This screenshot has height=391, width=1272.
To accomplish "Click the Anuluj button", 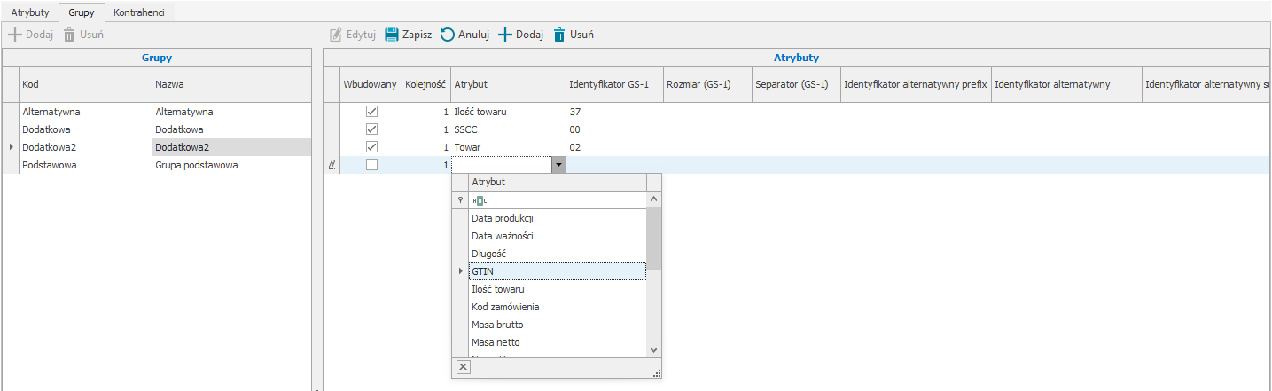I will tap(465, 35).
